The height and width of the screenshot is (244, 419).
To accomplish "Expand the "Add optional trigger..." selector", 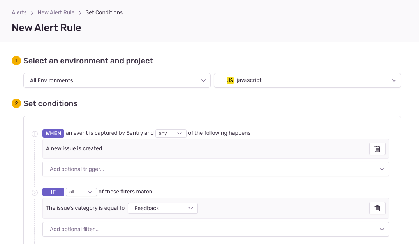I will (x=215, y=169).
